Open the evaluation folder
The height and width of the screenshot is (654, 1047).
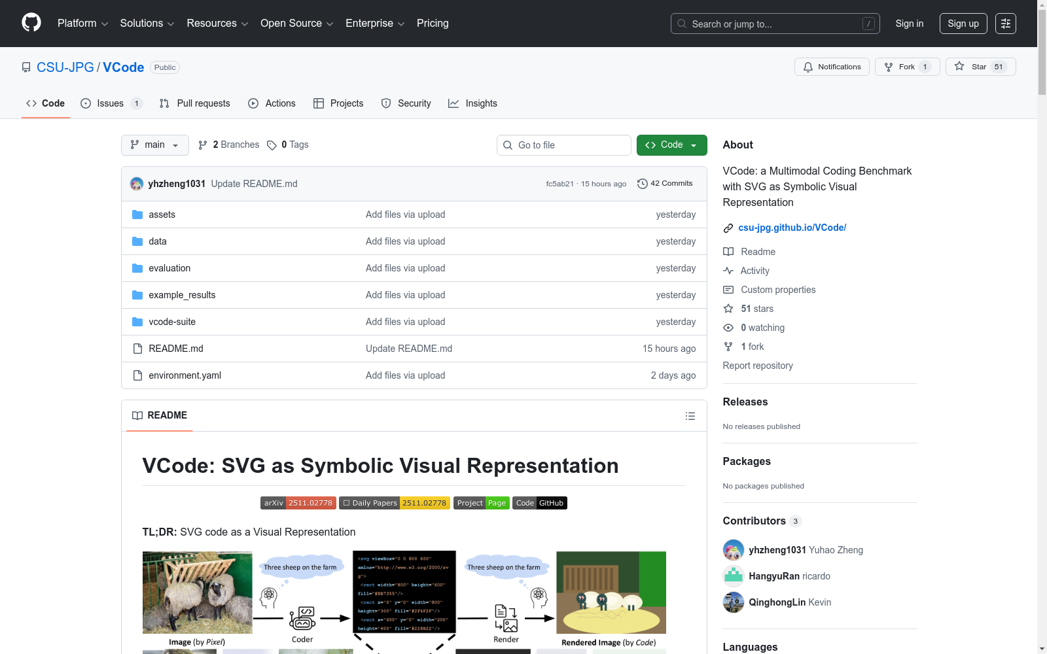169,268
